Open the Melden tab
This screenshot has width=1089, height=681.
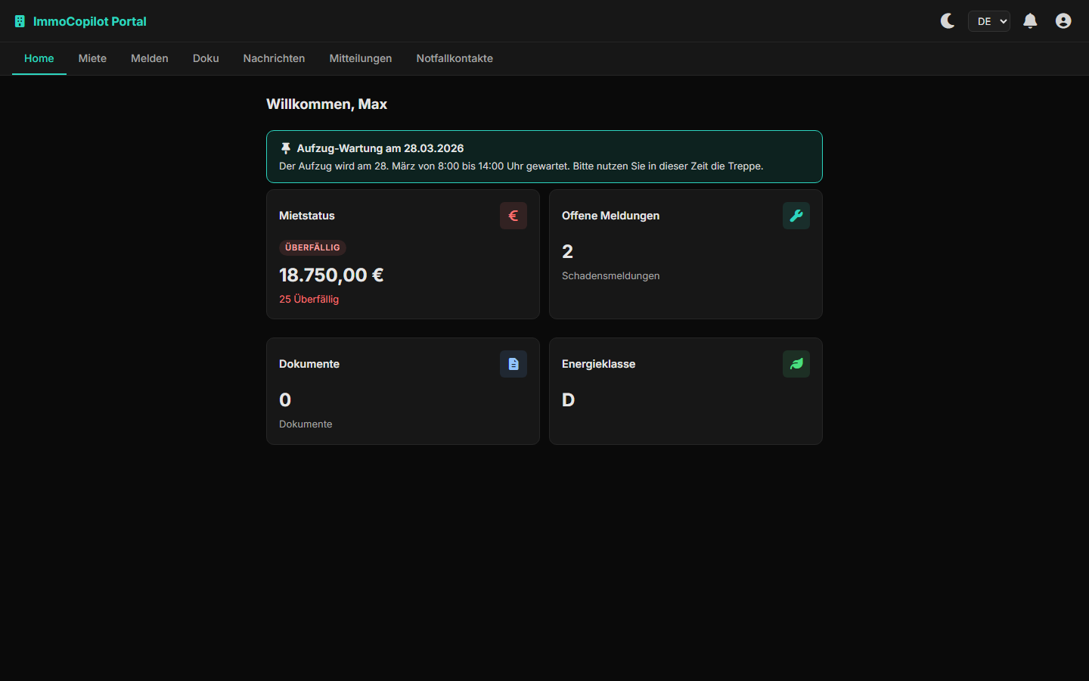click(150, 58)
